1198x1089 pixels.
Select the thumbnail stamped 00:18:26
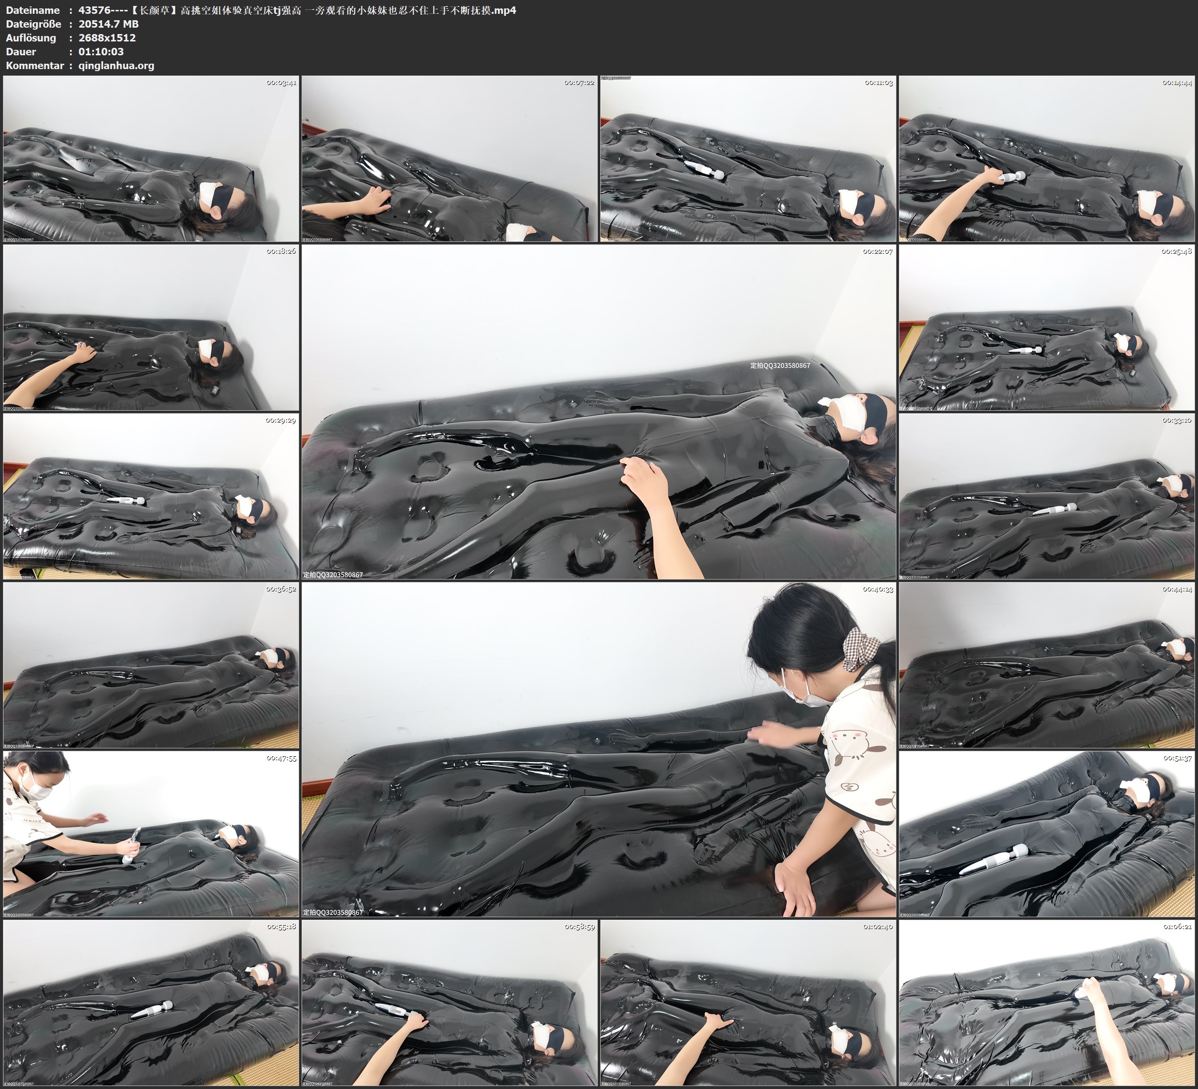[x=151, y=327]
